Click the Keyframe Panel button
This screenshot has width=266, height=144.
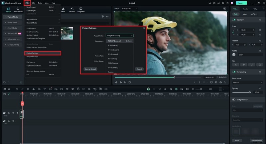[256, 140]
